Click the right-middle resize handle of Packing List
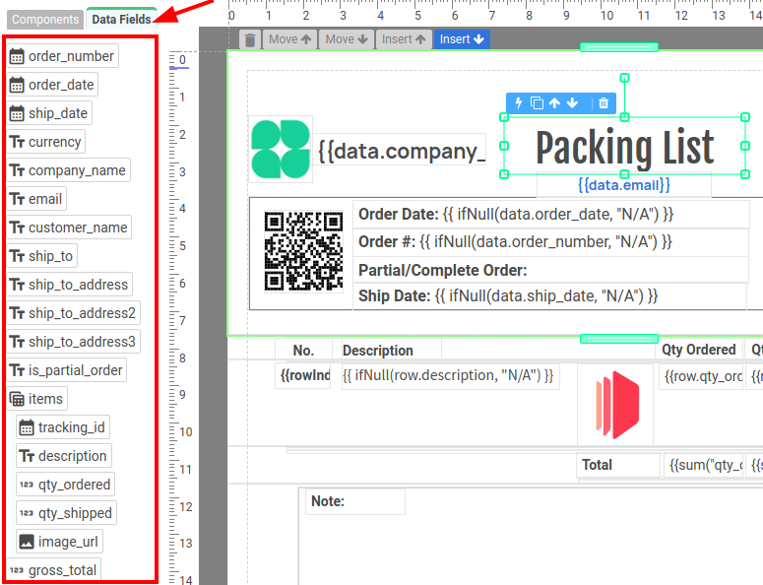The height and width of the screenshot is (585, 763). pyautogui.click(x=745, y=146)
